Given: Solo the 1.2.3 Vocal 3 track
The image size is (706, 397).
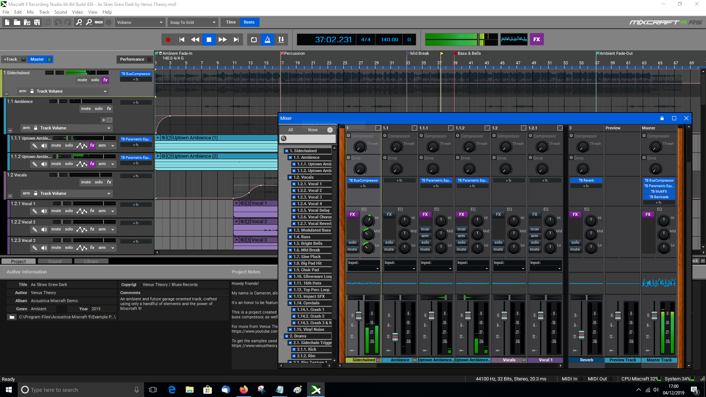Looking at the screenshot, I should coord(69,247).
